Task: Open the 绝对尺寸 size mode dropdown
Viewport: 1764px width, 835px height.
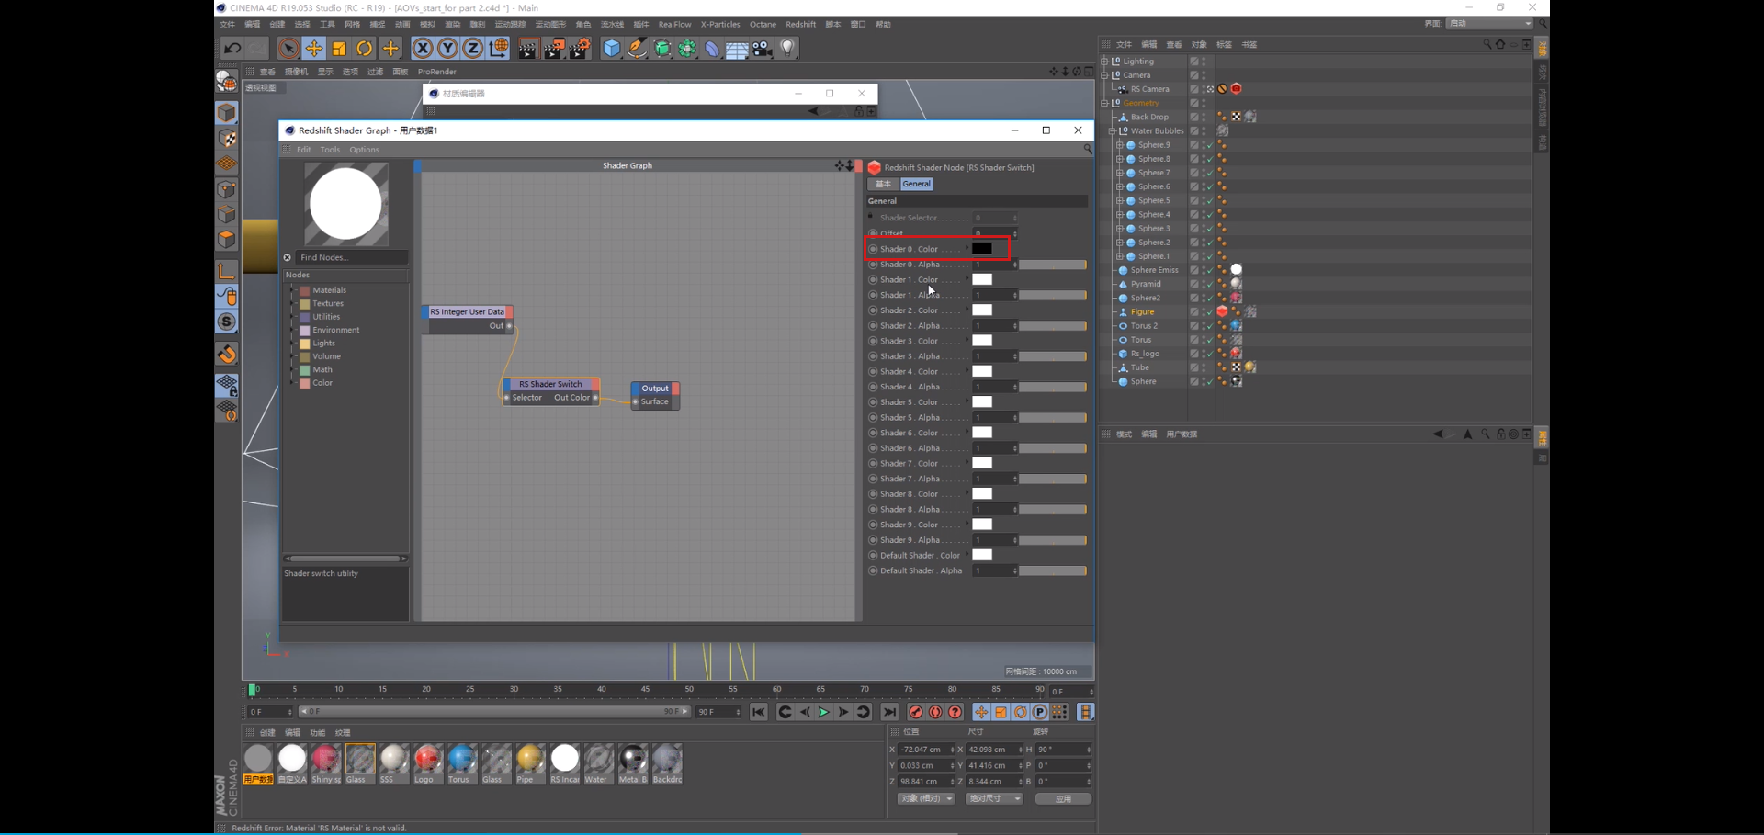Action: coord(994,798)
